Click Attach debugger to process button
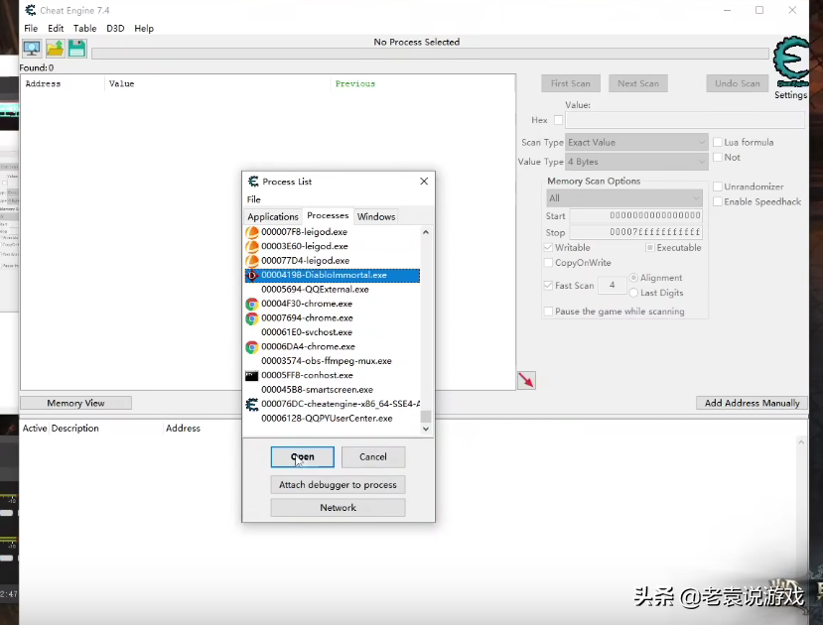Screen dimensions: 823x625 [x=338, y=485]
